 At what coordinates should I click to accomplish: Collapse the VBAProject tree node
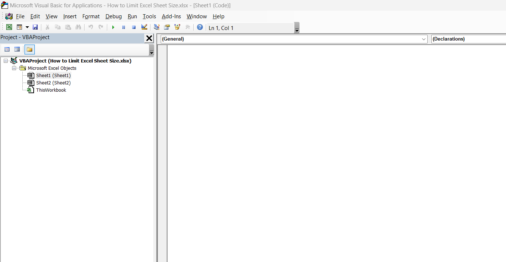click(5, 61)
